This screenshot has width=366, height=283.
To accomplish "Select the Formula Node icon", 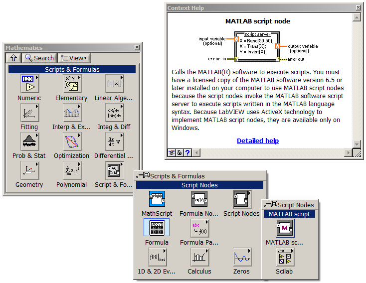I will click(x=199, y=199).
